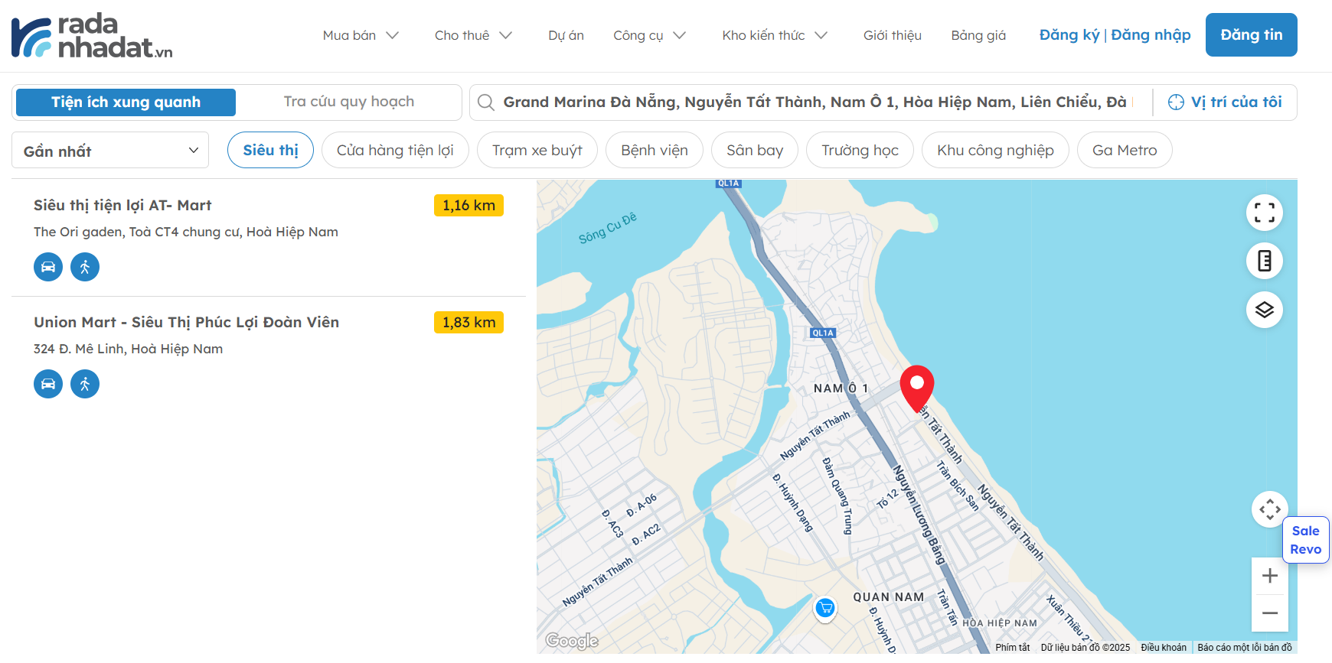Zoom in on the map
The width and height of the screenshot is (1332, 663).
pos(1269,576)
